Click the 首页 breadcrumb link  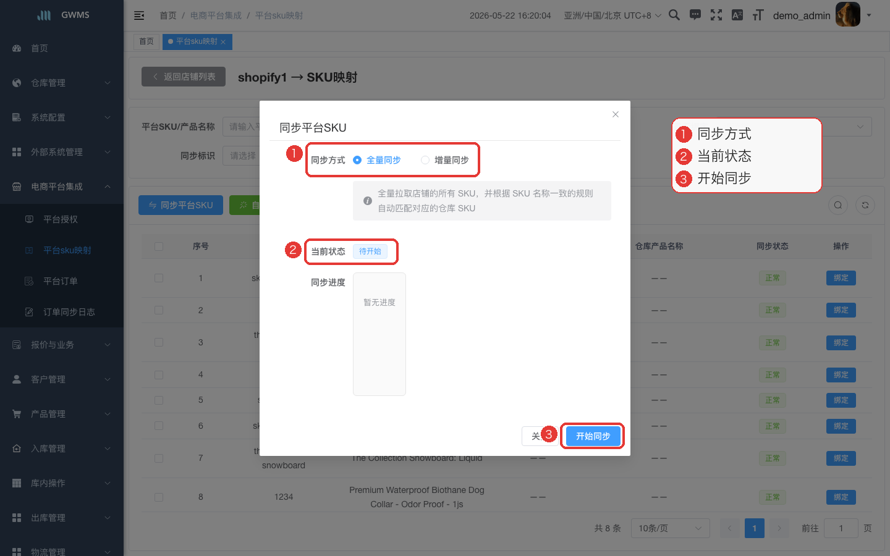click(x=168, y=15)
